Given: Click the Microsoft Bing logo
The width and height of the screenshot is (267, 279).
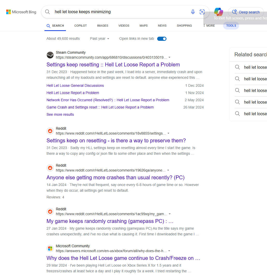Looking at the screenshot, I should [21, 12].
